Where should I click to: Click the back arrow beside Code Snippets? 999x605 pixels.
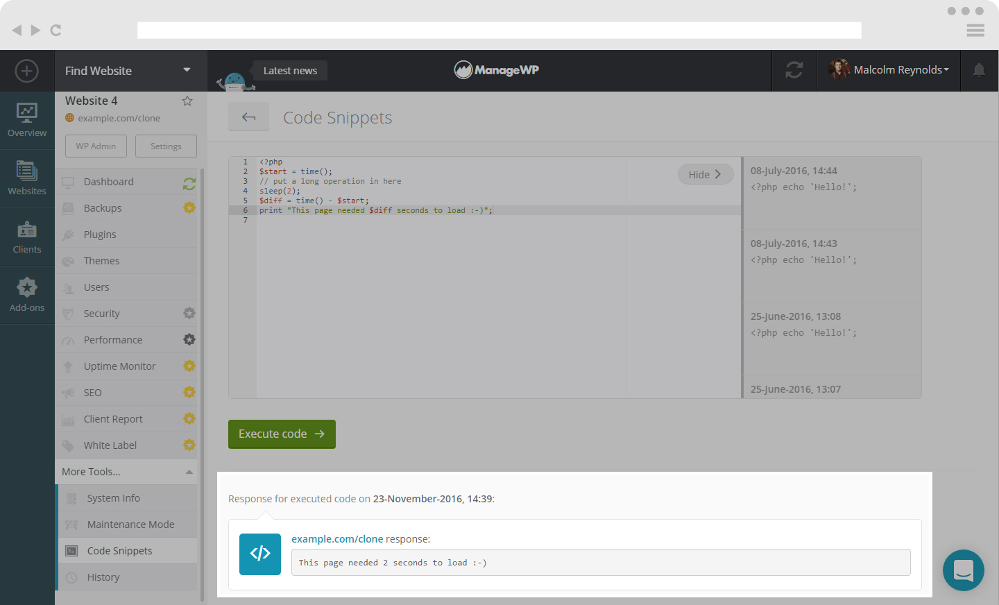coord(248,117)
